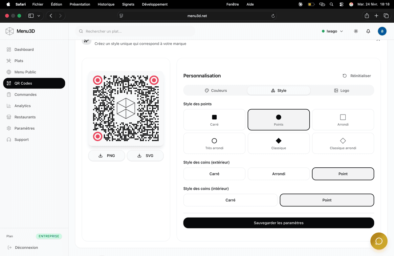Viewport: 394px width, 256px height.
Task: Set outer corner style to Arrondi
Action: tap(278, 174)
